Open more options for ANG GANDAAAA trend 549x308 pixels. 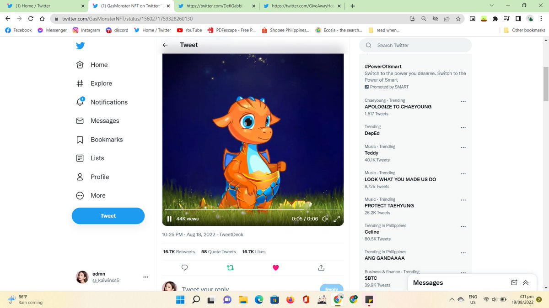click(x=463, y=253)
